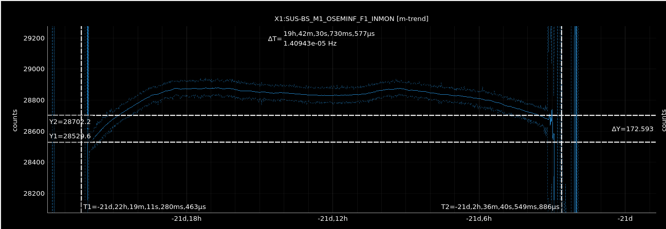
Task: Click the 28800 y-axis tick label
Action: (34, 100)
